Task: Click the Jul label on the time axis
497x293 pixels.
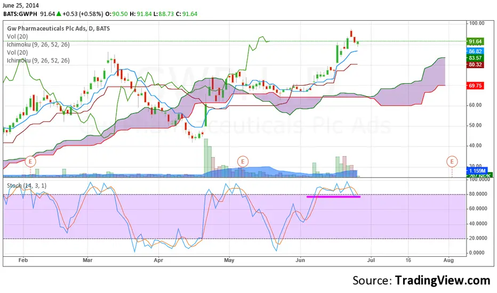Action: click(371, 260)
